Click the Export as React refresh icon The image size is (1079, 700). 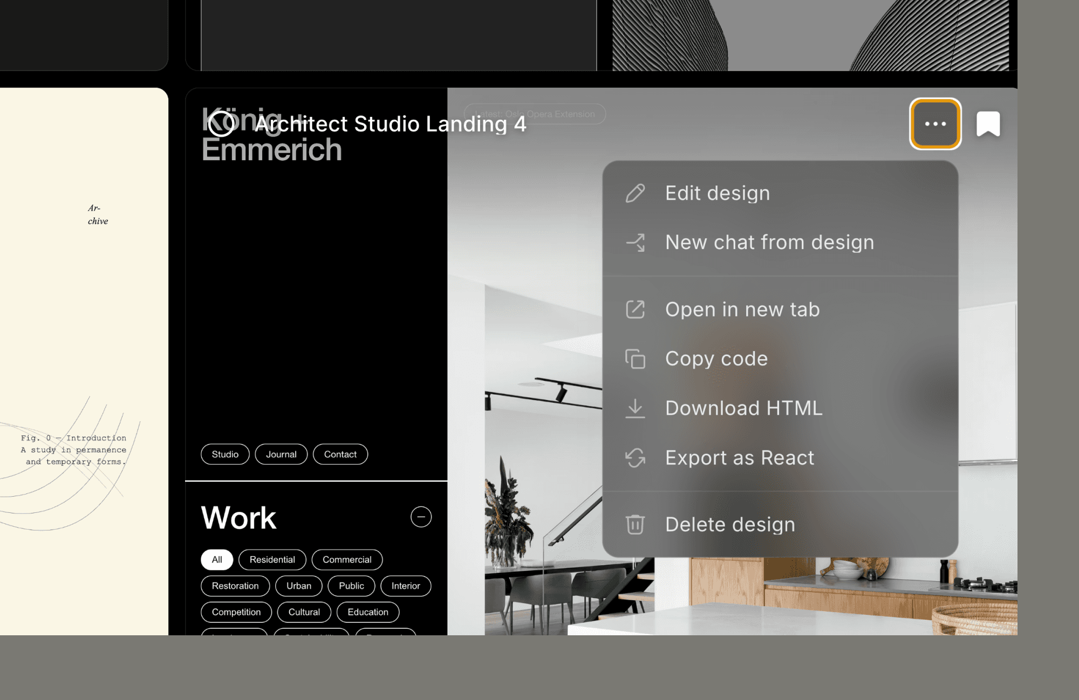pos(635,458)
